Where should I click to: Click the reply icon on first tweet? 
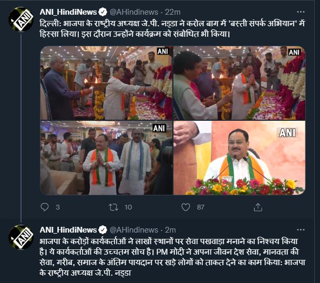click(45, 207)
